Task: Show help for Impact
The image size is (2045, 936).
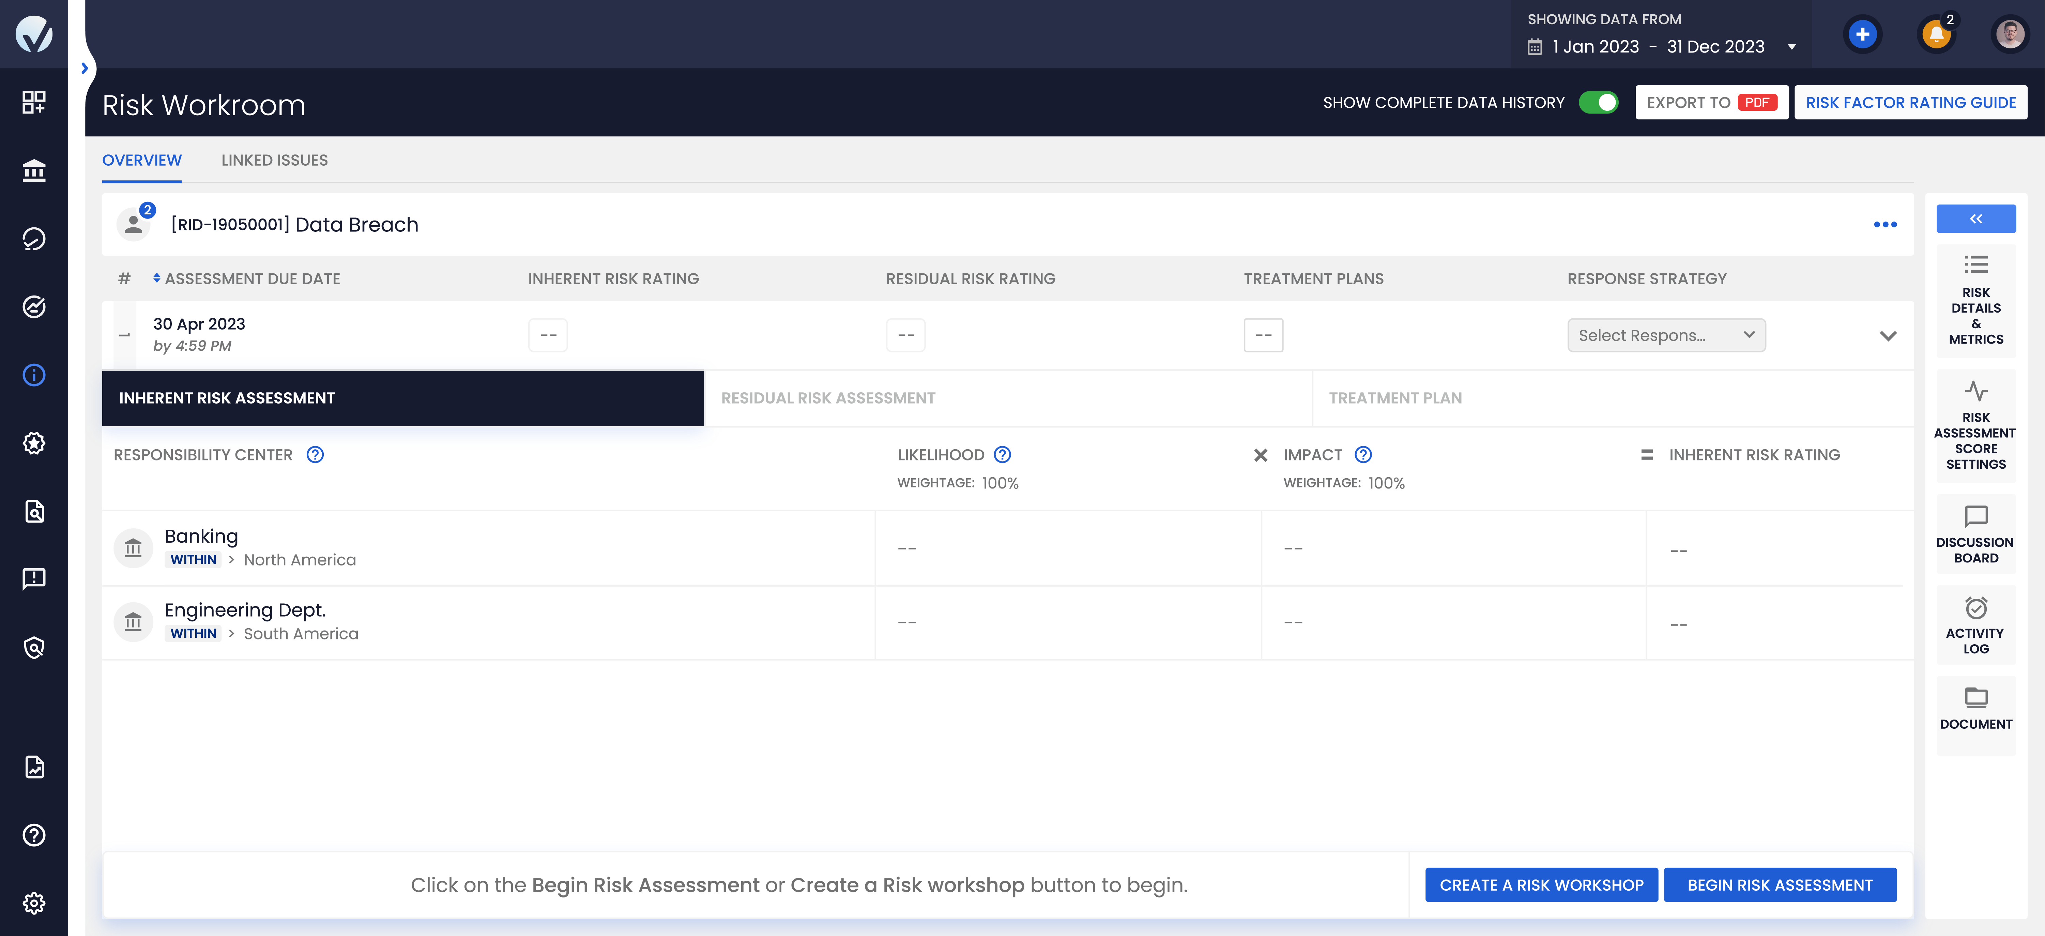Action: tap(1363, 455)
